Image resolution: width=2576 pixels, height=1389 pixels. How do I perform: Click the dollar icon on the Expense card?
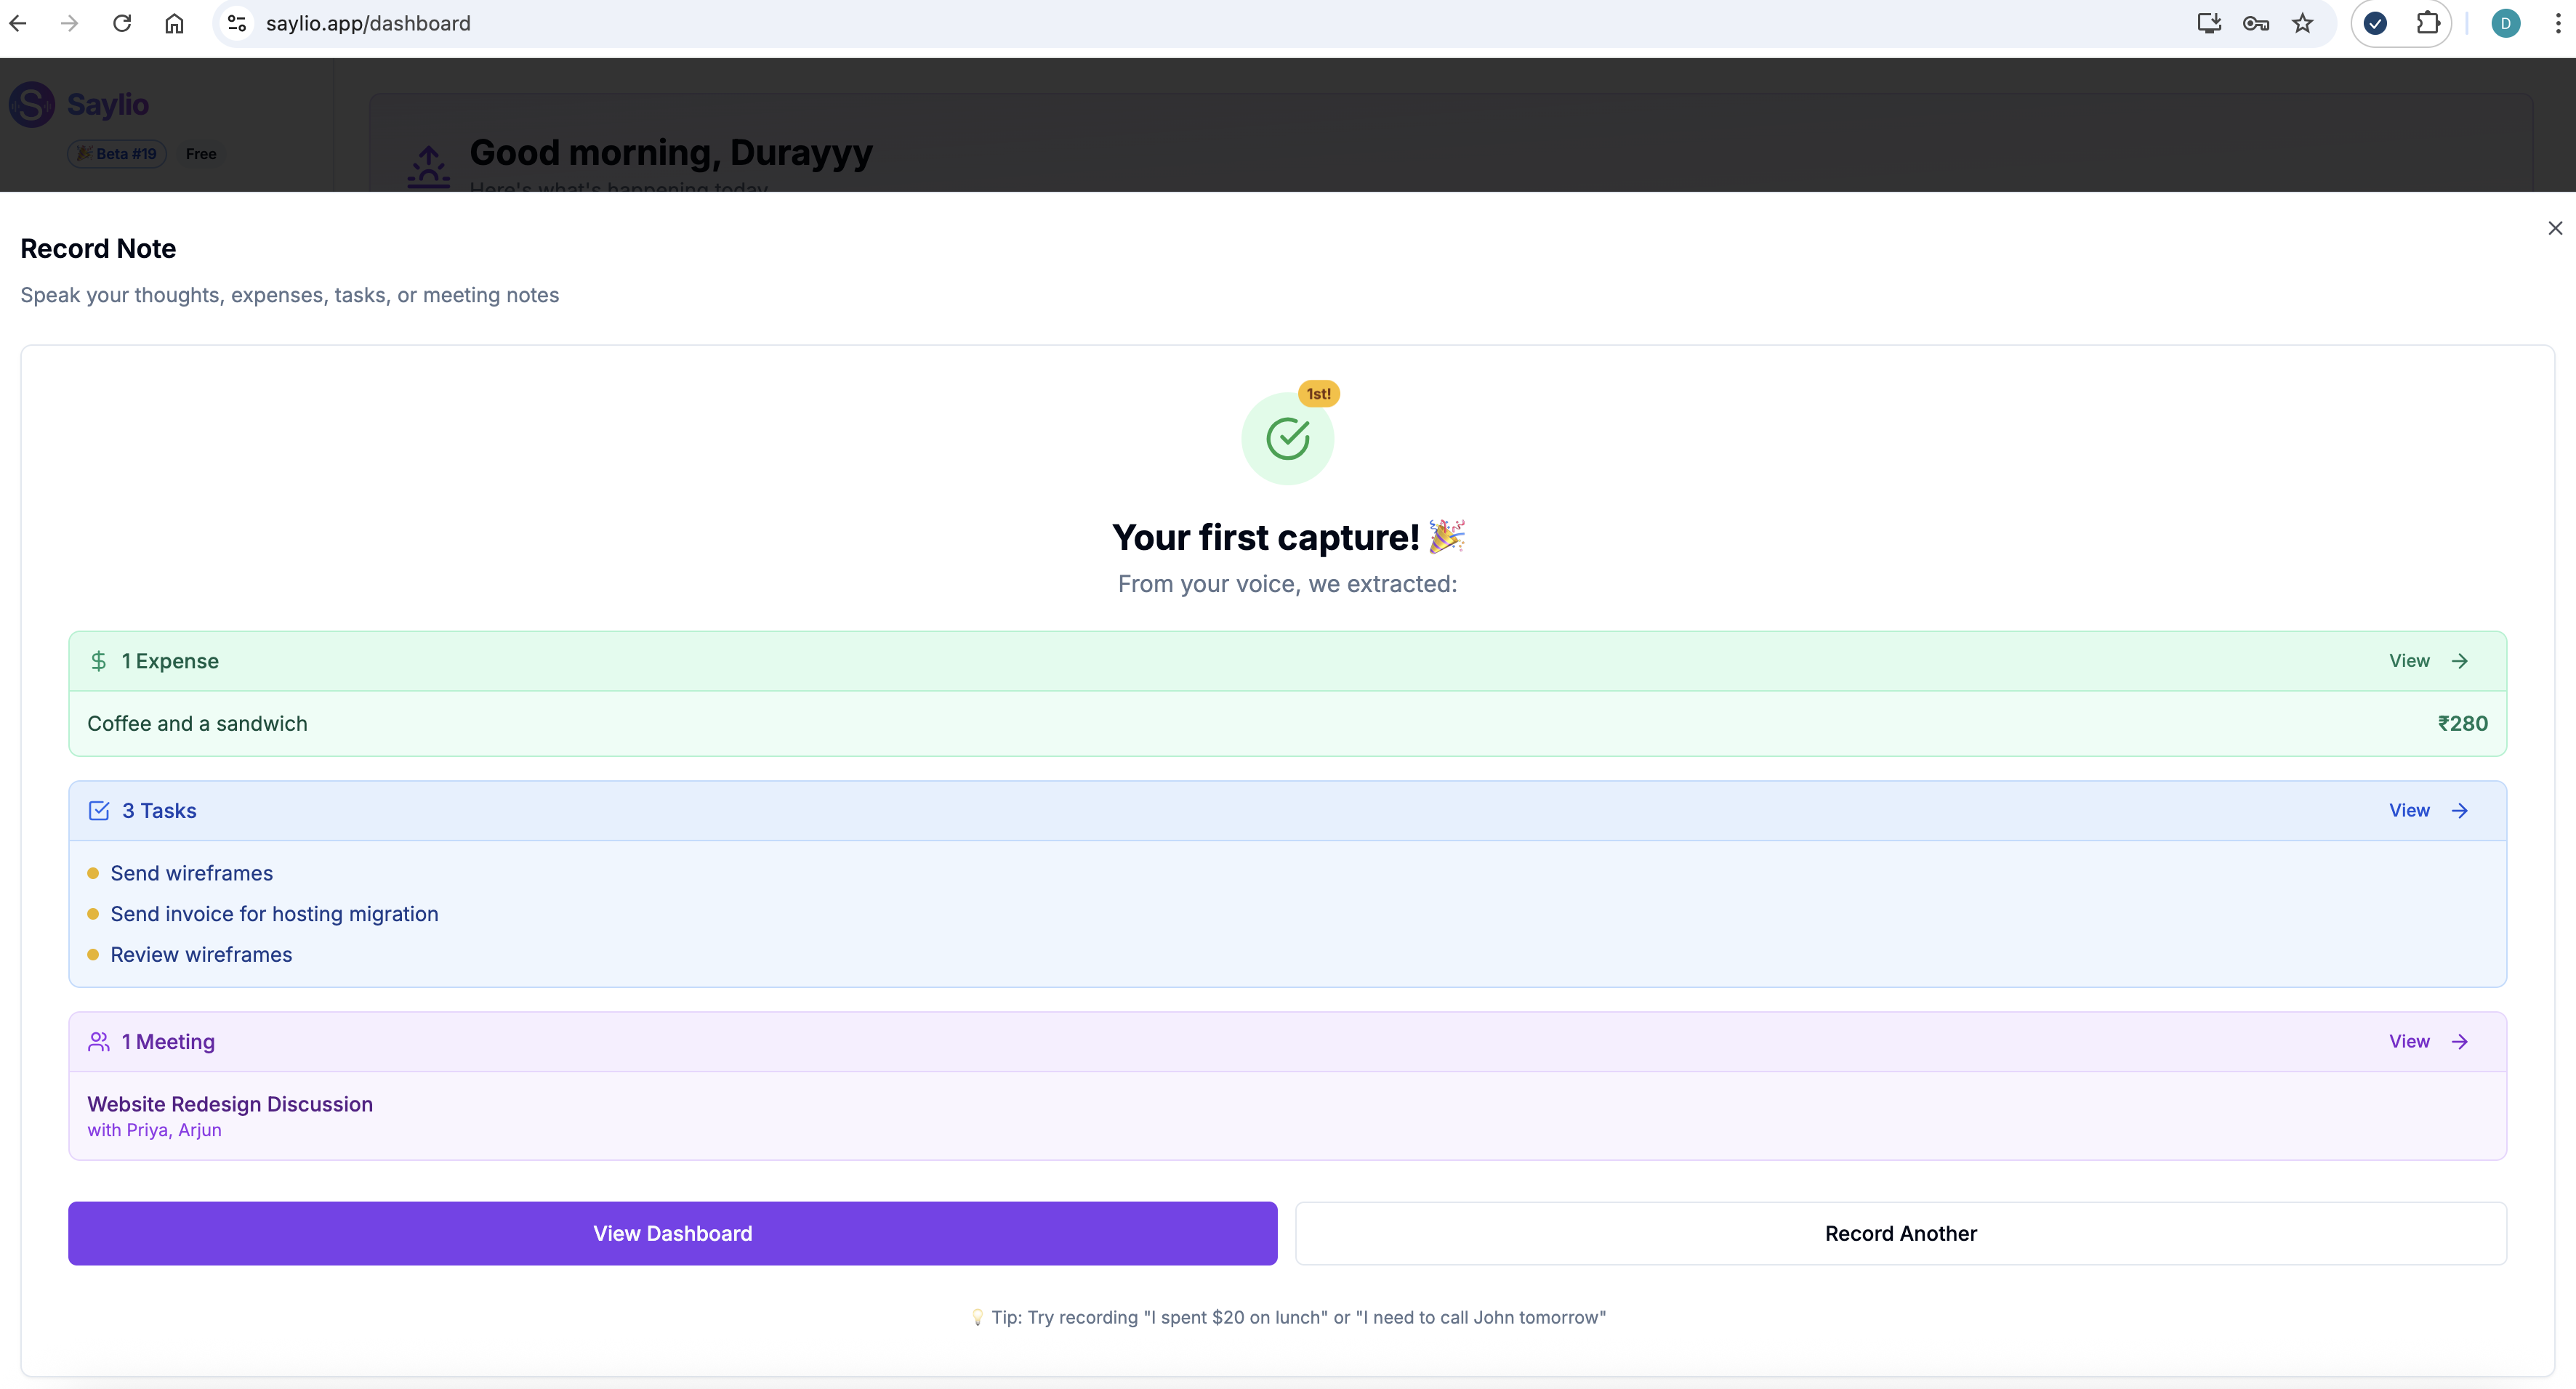pos(99,660)
